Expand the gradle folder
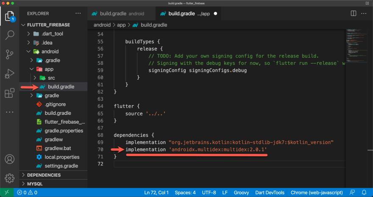 pyautogui.click(x=32, y=95)
